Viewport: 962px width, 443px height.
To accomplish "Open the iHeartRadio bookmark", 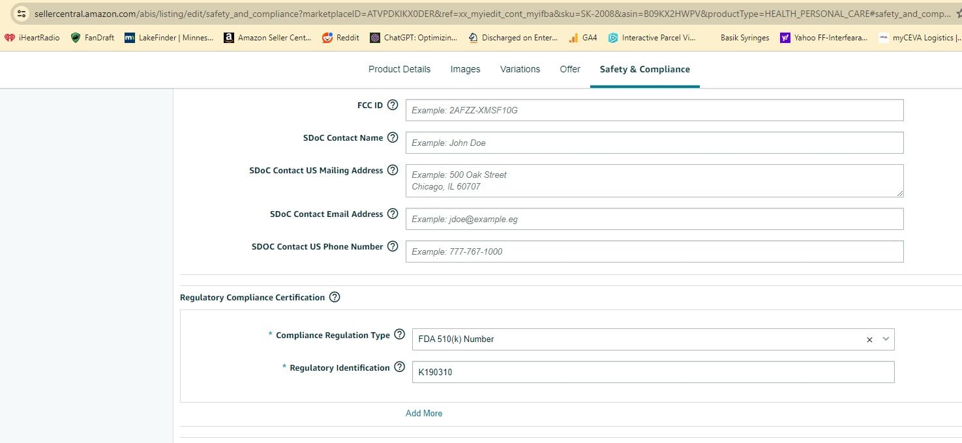I will (32, 38).
